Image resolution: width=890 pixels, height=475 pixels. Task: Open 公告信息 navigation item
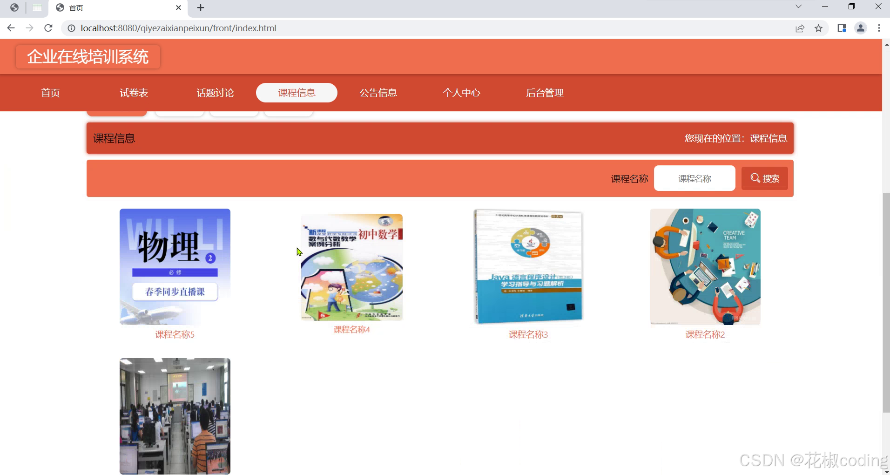(x=378, y=93)
